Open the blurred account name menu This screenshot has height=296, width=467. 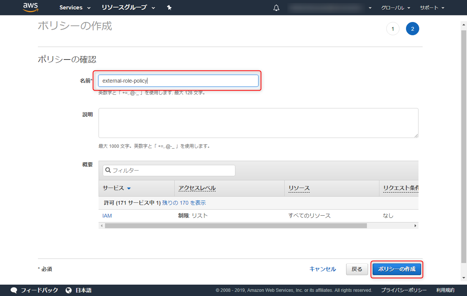[330, 8]
